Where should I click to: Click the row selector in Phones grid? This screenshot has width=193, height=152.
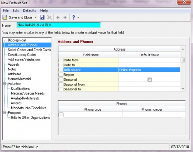click(x=61, y=115)
